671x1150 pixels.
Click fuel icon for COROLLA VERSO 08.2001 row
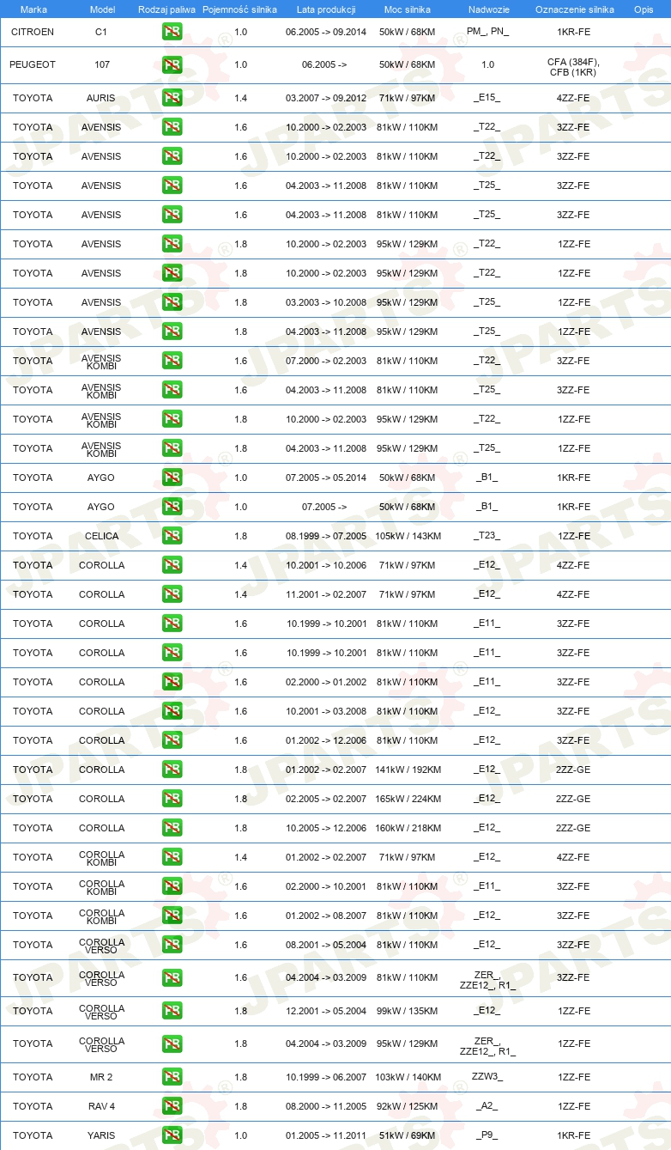click(172, 945)
